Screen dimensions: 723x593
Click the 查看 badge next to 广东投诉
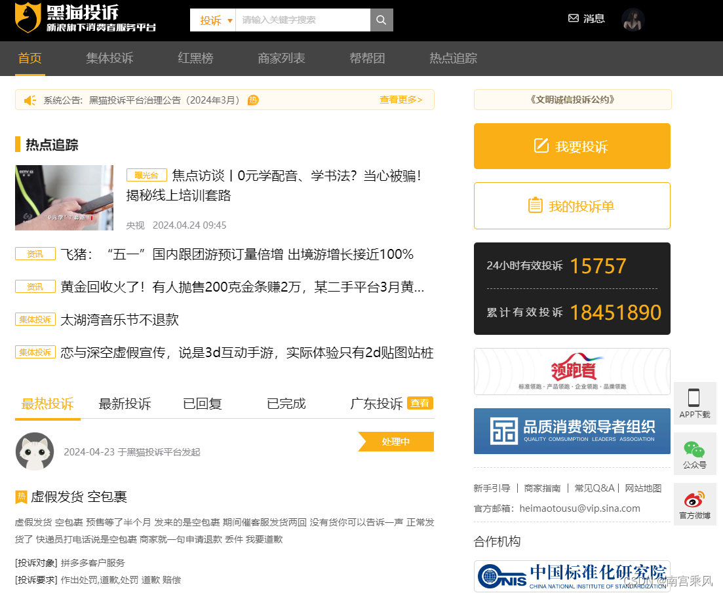420,403
